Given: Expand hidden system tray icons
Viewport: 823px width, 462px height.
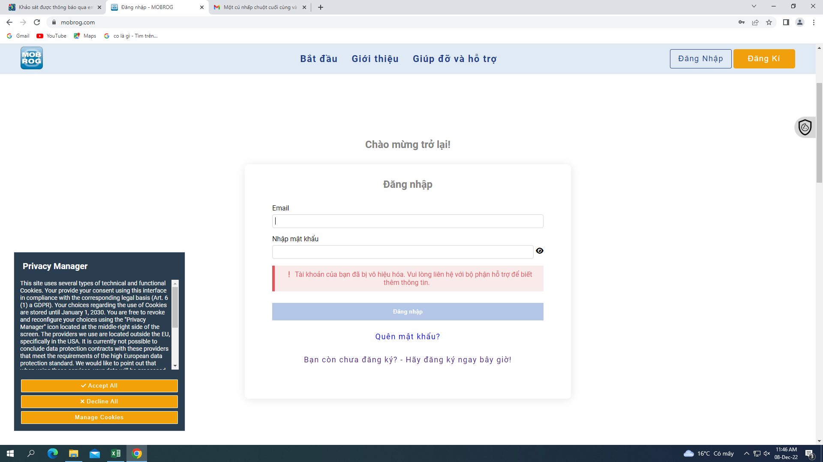Looking at the screenshot, I should [746, 453].
